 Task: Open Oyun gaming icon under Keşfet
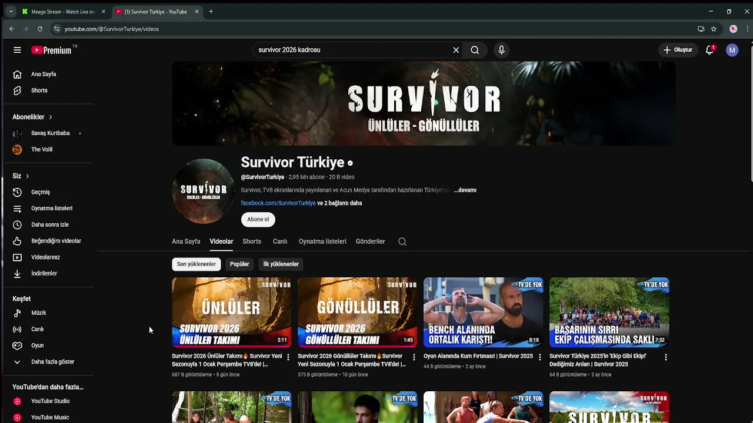(x=17, y=345)
